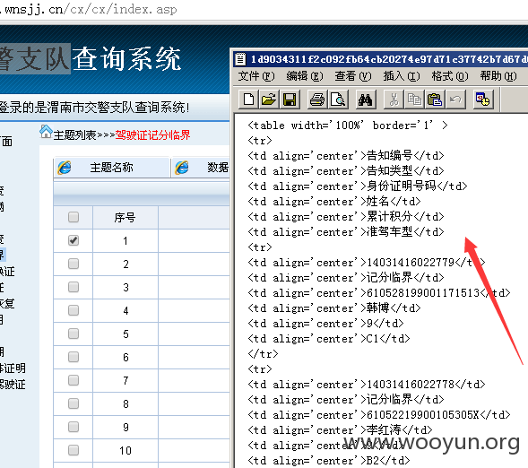Click the line containing 准驾车型
Screen dimensions: 528x468
(346, 231)
